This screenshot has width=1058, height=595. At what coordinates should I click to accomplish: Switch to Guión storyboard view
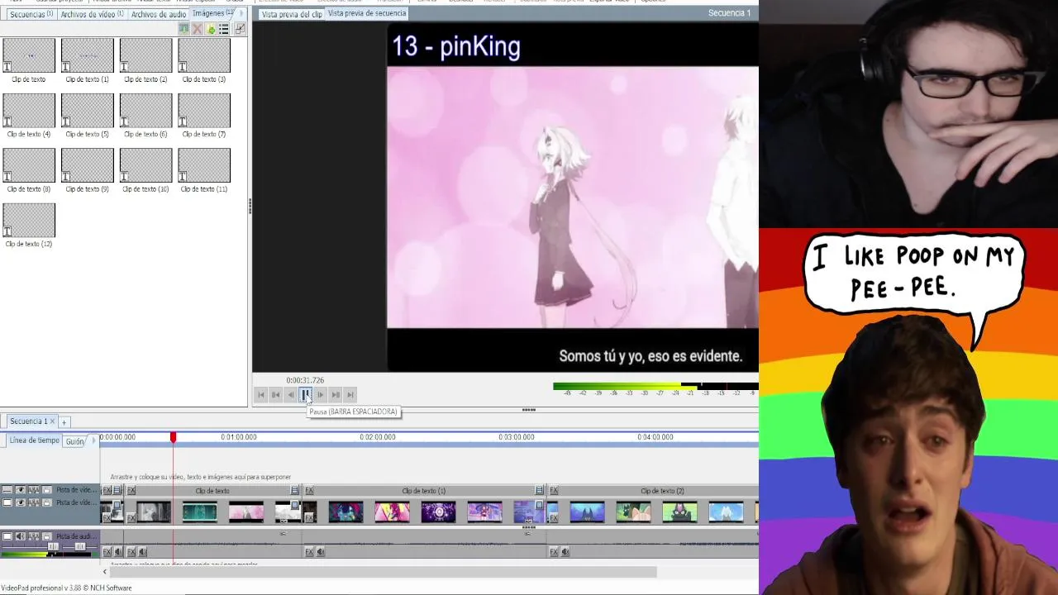point(74,441)
